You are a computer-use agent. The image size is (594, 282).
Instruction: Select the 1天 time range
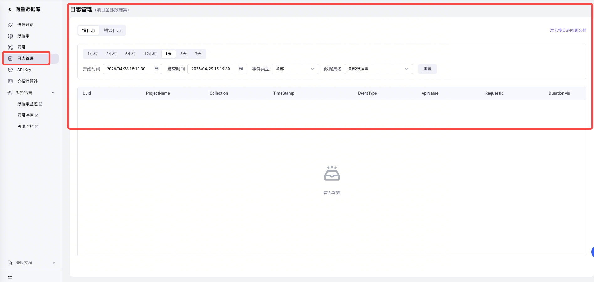(x=169, y=54)
